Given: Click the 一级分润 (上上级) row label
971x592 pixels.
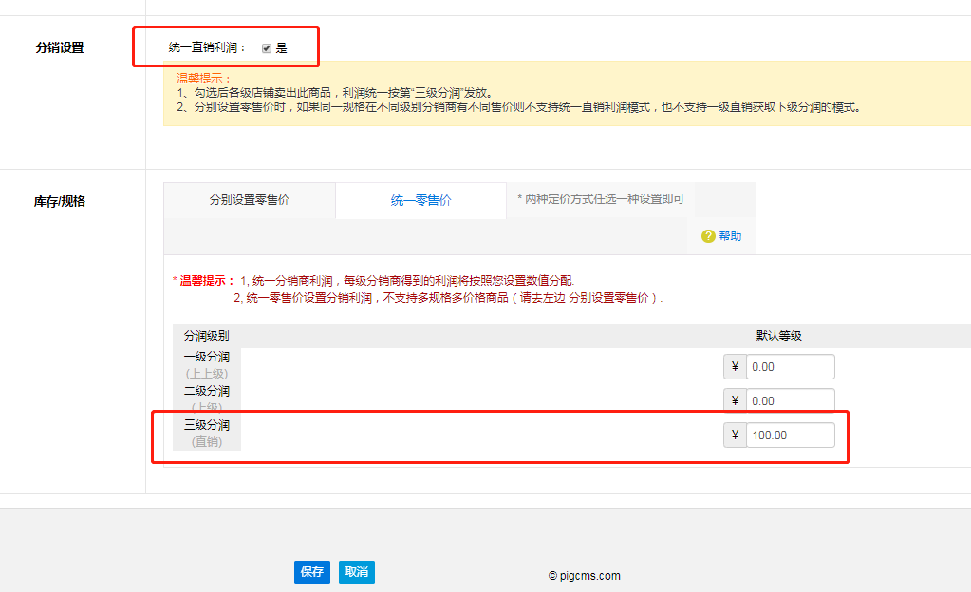Looking at the screenshot, I should [207, 365].
